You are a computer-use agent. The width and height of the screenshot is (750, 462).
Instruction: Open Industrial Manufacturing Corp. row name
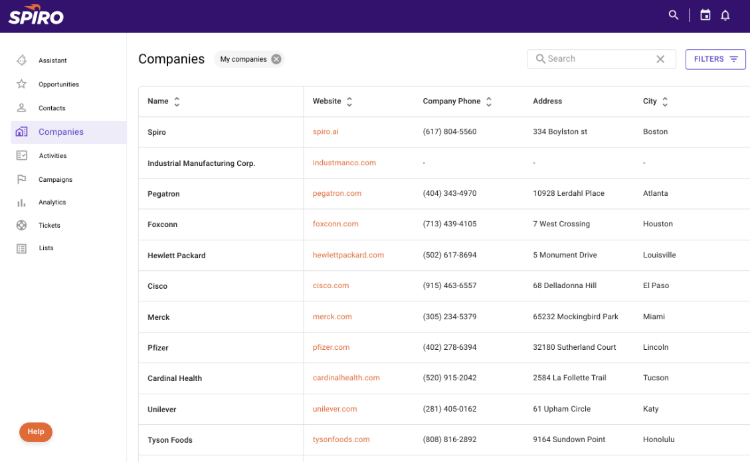tap(201, 163)
